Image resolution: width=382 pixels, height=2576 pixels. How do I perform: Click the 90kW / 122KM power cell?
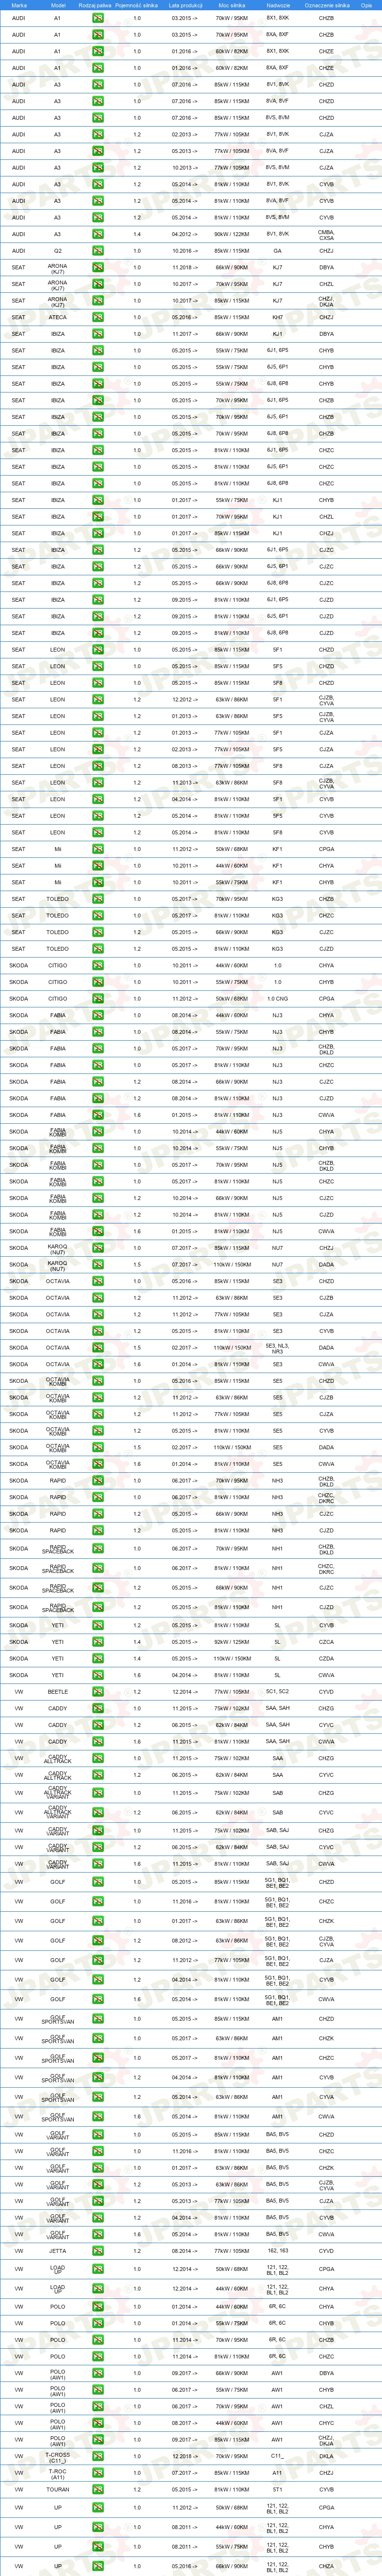click(231, 234)
